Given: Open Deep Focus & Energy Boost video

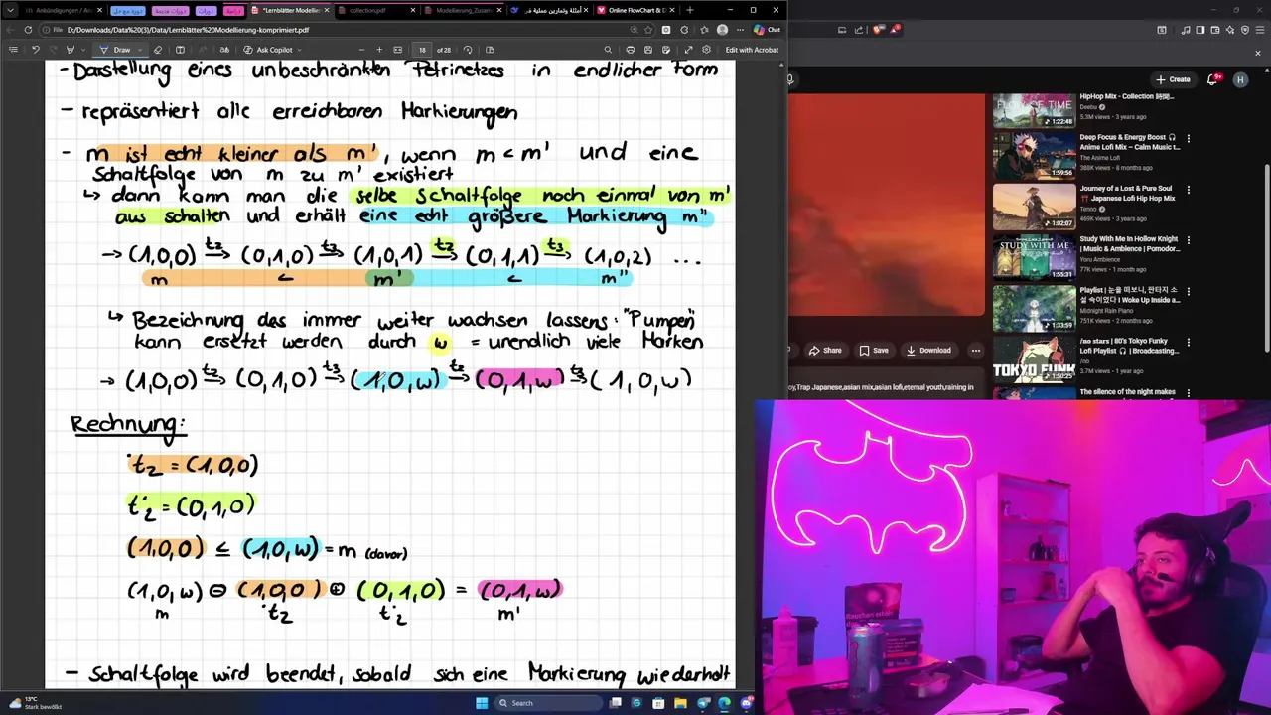Looking at the screenshot, I should [x=1034, y=155].
